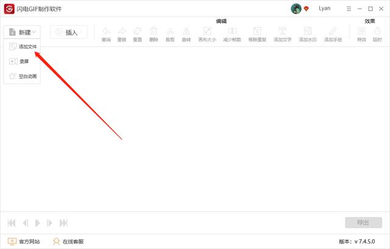390x249 pixels.
Task: Click the 旋转 rotate icon
Action: point(186,34)
